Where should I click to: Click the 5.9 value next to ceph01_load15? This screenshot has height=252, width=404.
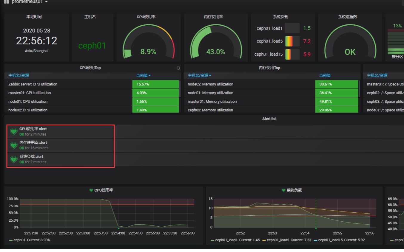point(307,54)
